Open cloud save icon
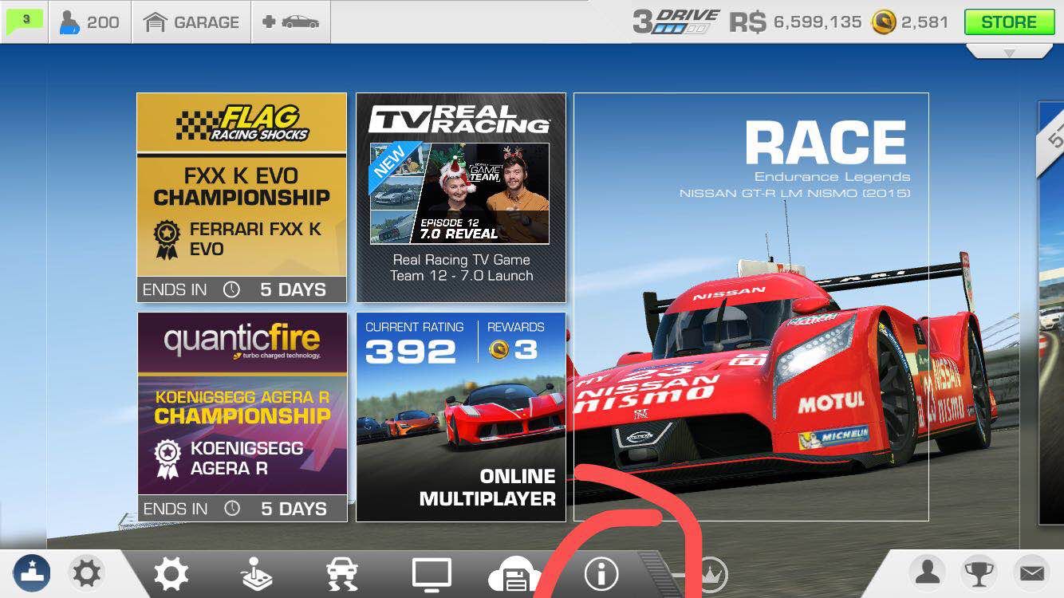The image size is (1064, 598). 515,576
